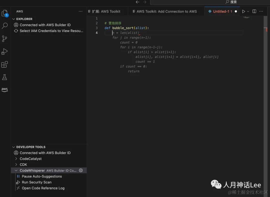270x197 pixels.
Task: Click the unsaved dot on Untitled-1 tab
Action: point(236,11)
